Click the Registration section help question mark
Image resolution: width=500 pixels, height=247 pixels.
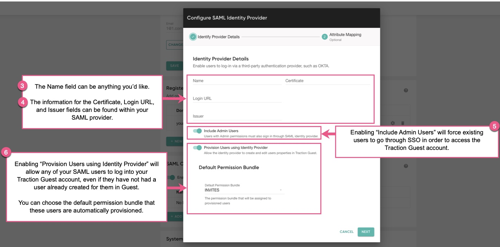[406, 90]
